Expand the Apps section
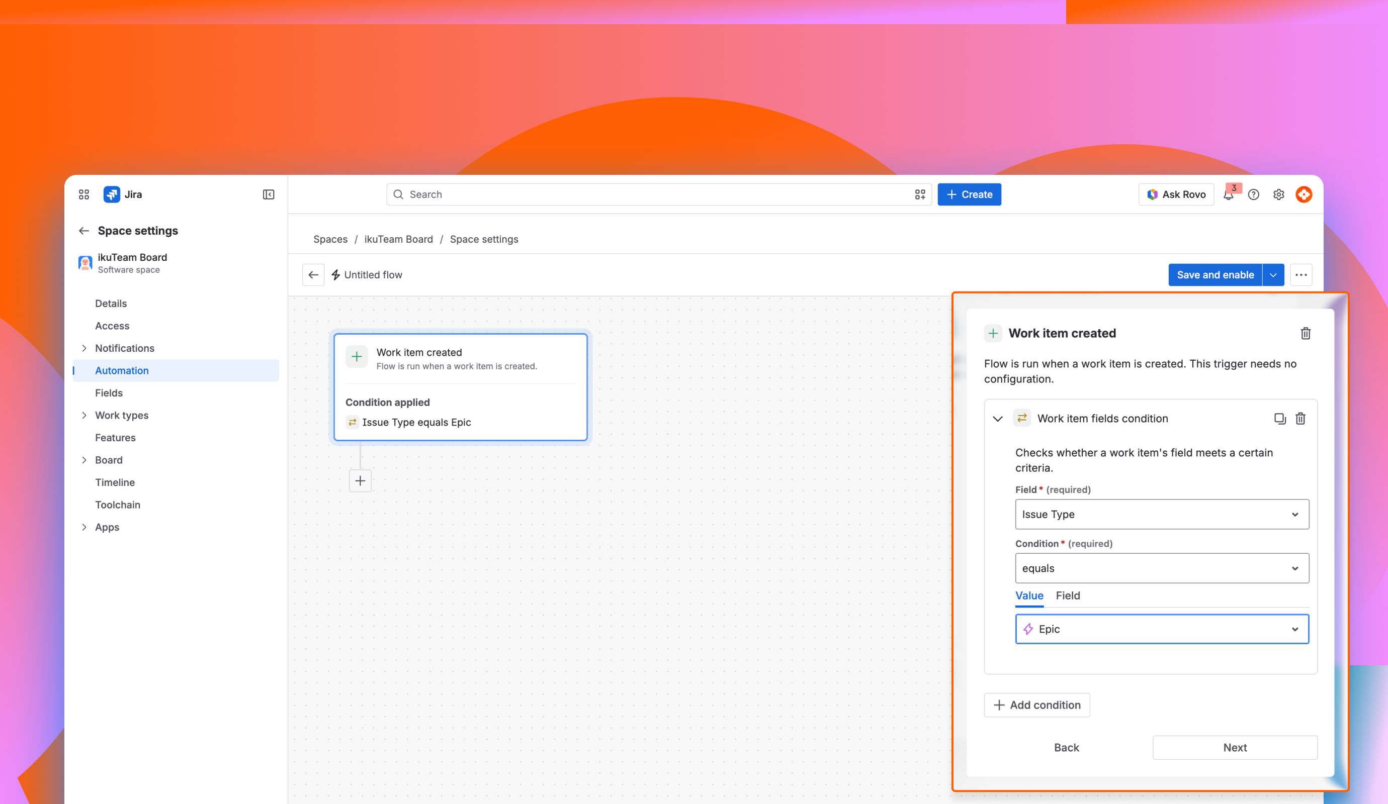The height and width of the screenshot is (804, 1388). click(83, 527)
